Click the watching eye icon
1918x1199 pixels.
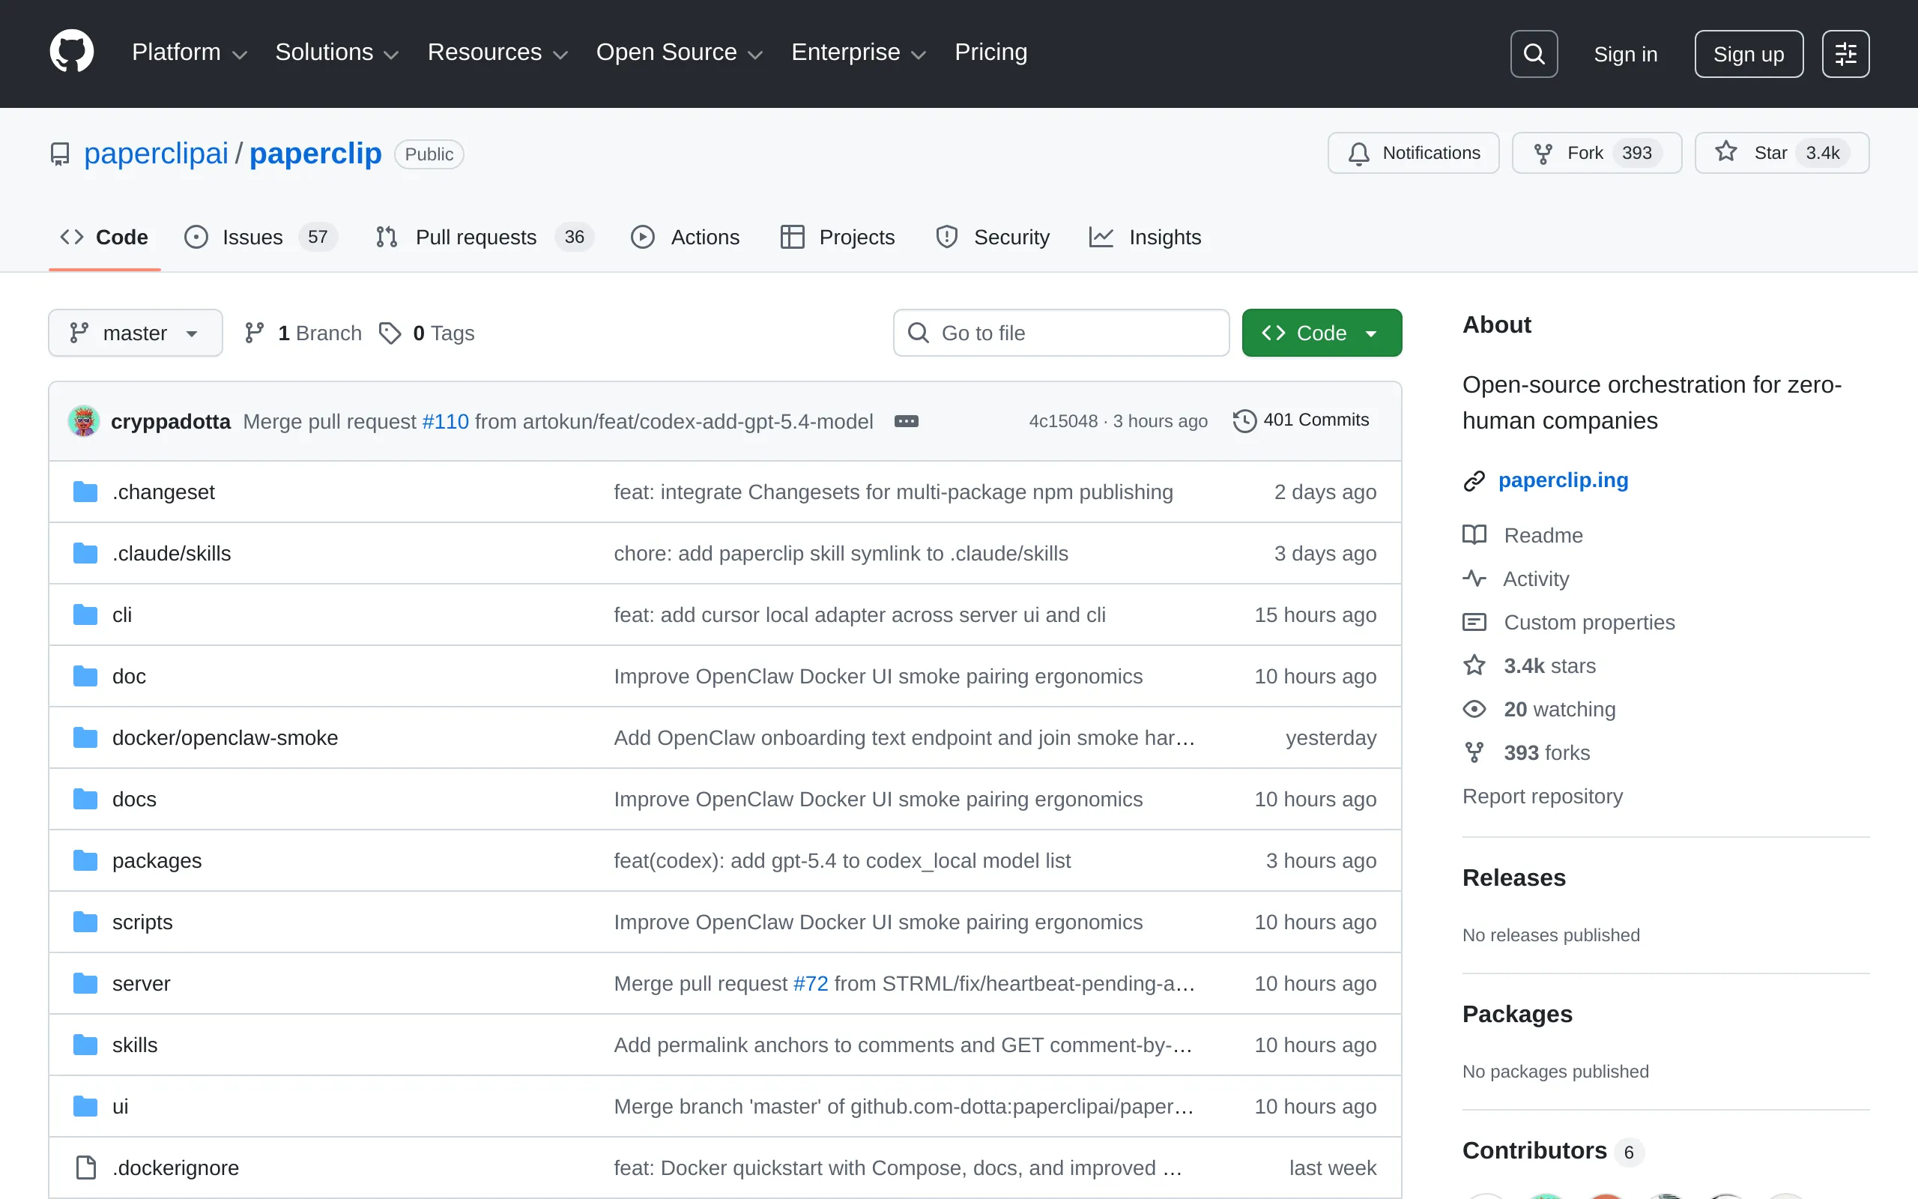coord(1474,709)
